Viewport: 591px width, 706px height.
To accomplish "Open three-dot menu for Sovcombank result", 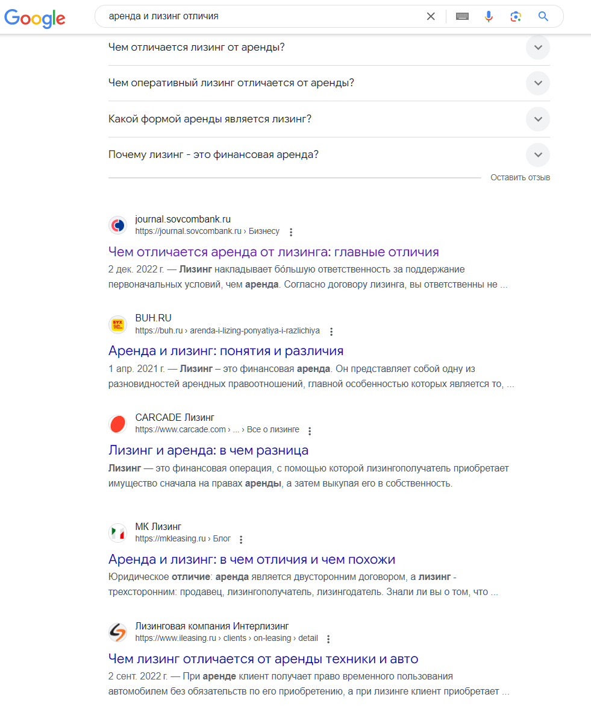I will [292, 232].
